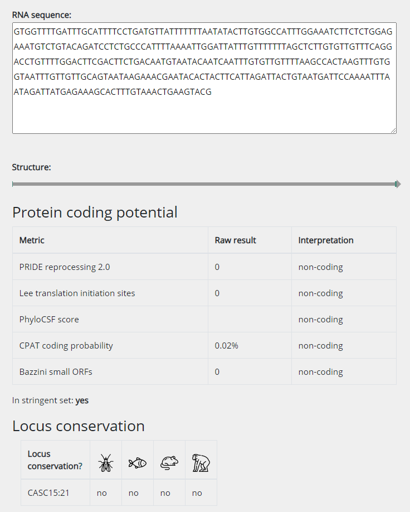
Task: Open the CPAT coding probability link
Action: click(x=66, y=345)
